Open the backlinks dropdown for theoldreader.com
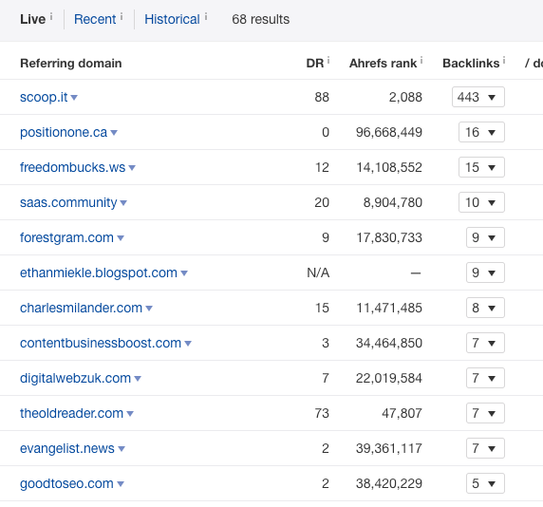The image size is (543, 507). point(485,413)
